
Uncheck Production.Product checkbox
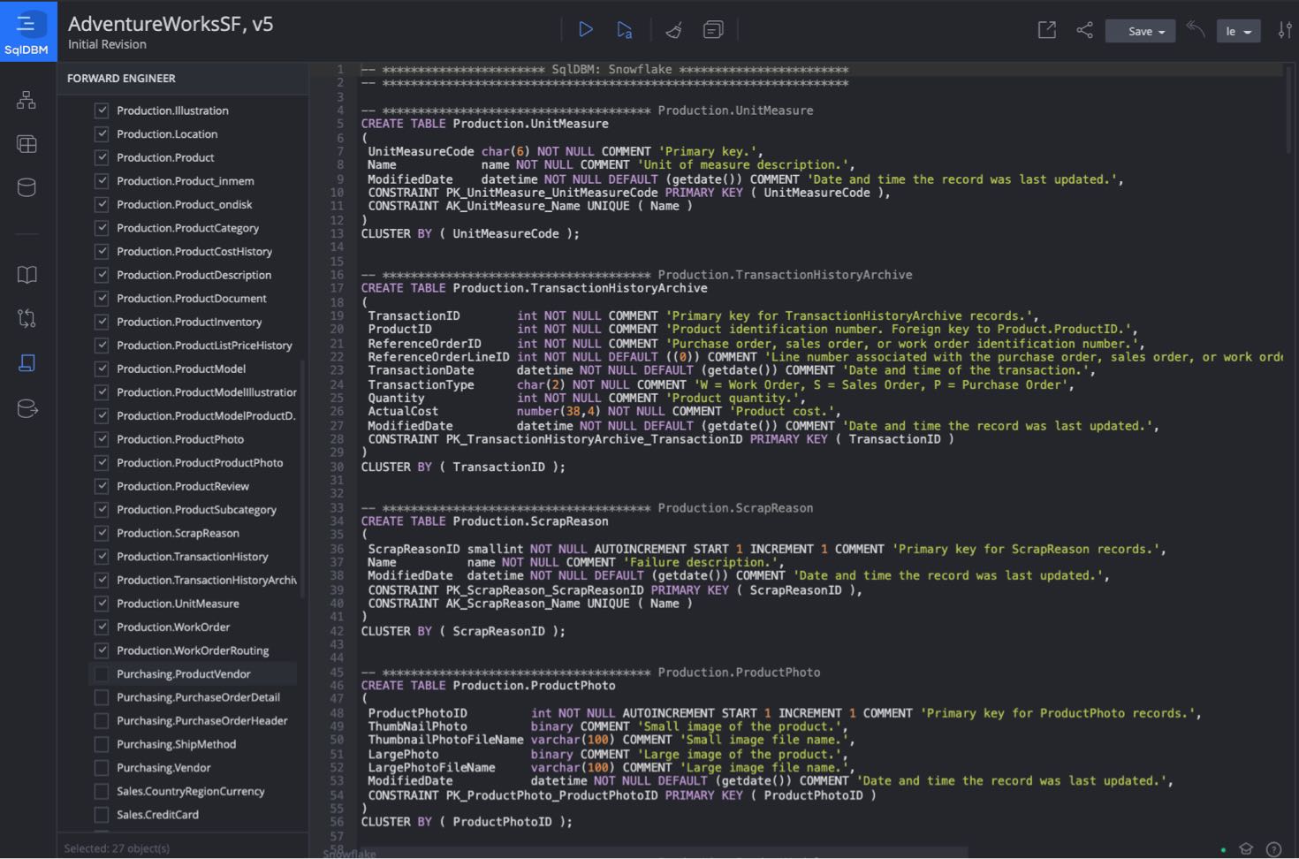102,157
